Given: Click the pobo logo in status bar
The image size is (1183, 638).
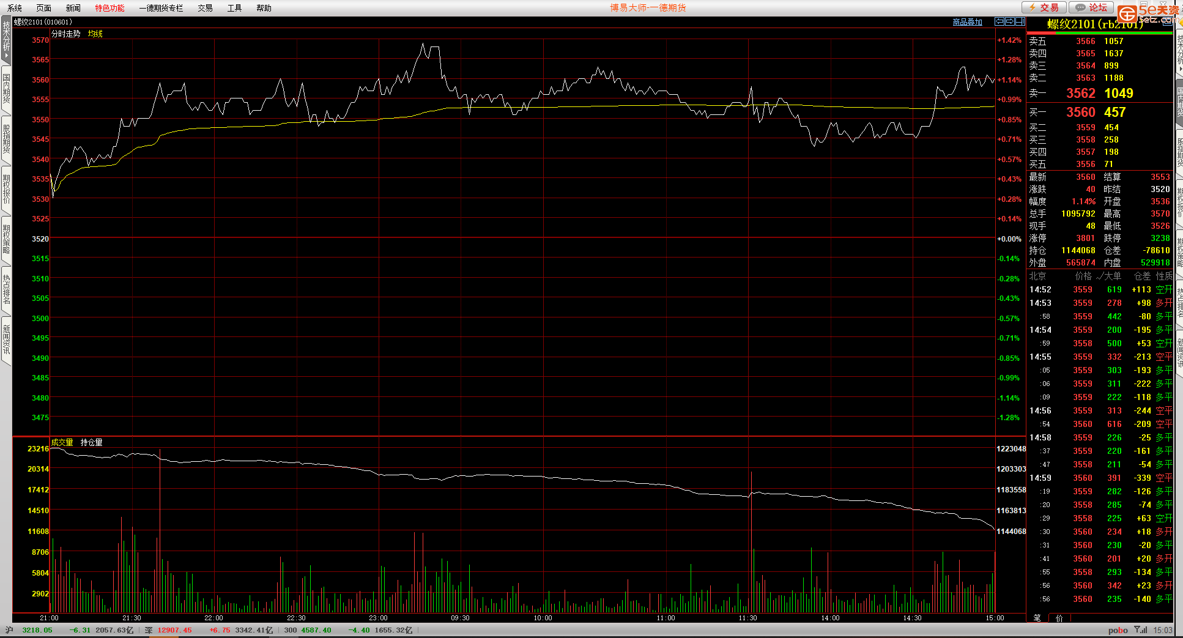Looking at the screenshot, I should (1118, 630).
